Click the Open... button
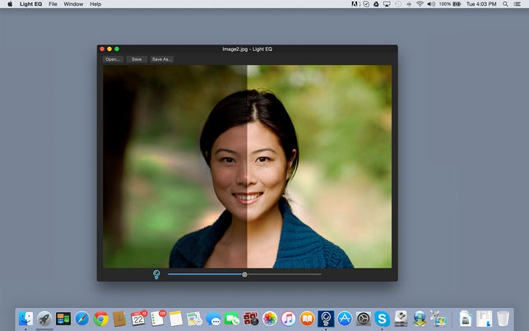This screenshot has height=331, width=529. 113,59
